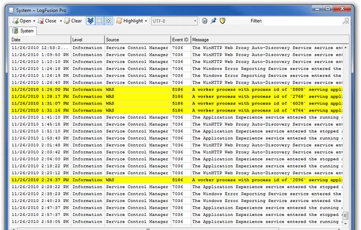361x230 pixels.
Task: Clear the log with Clear button
Action: click(73, 21)
